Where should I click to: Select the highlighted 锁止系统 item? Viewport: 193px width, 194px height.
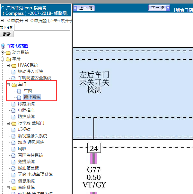tap(32, 97)
